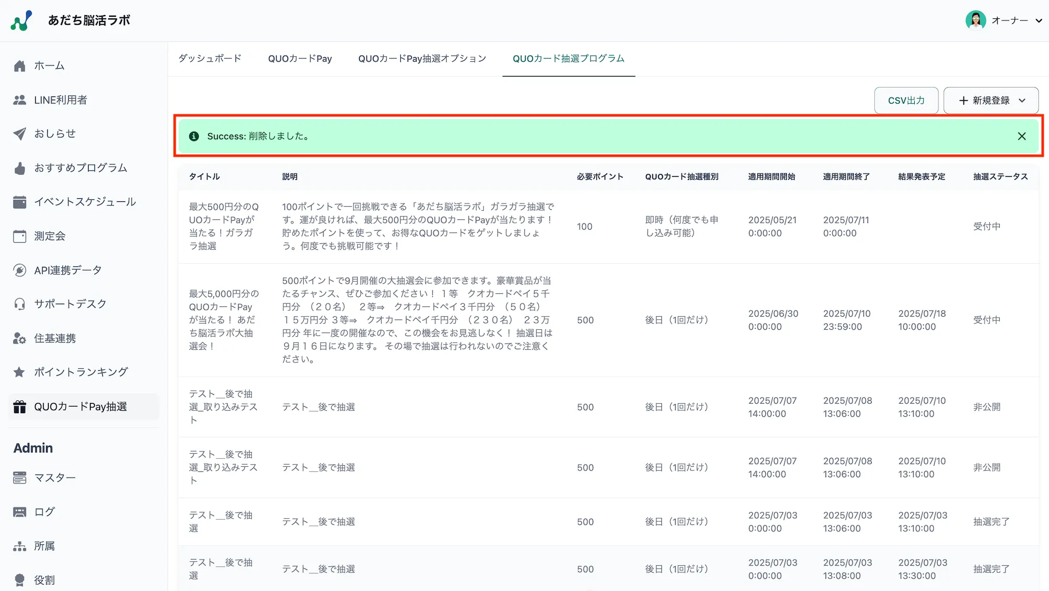Screen dimensions: 1049x591
Task: Click the owner avatar picture
Action: [x=976, y=20]
